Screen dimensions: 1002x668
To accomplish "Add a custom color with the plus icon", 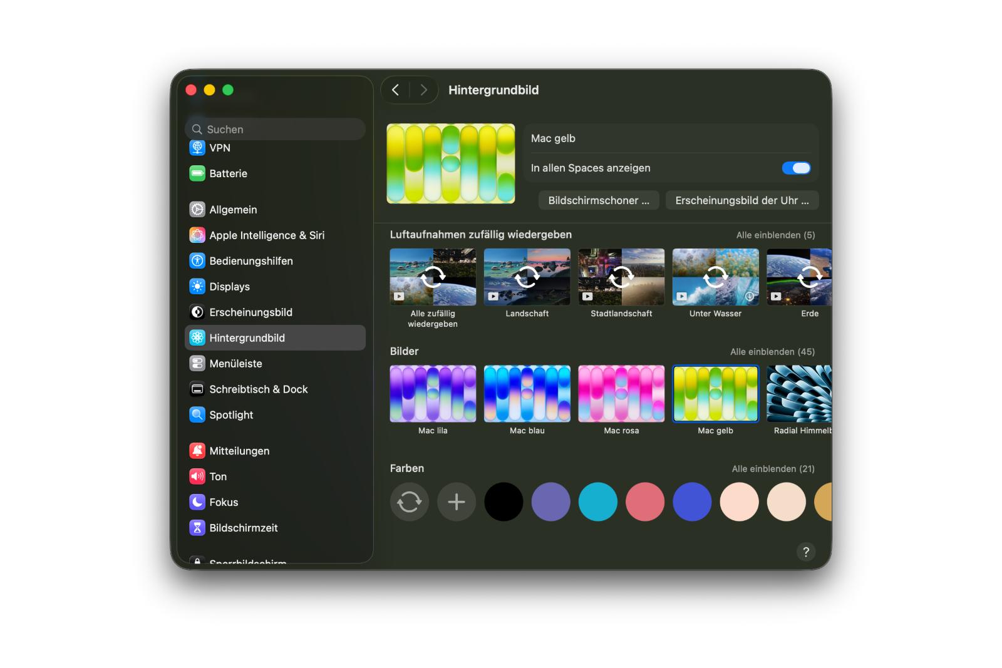I will pyautogui.click(x=456, y=501).
